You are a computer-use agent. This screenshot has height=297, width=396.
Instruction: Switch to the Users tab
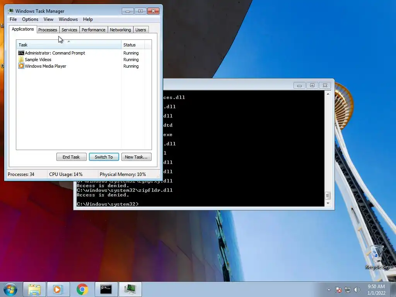pos(141,30)
